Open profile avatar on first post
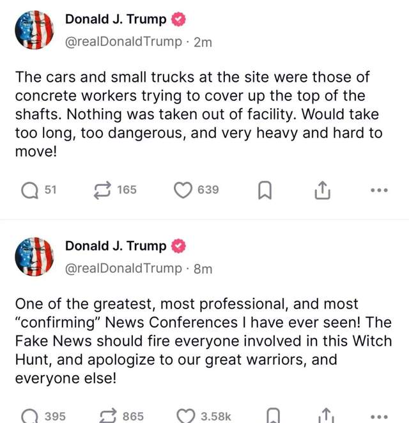Image resolution: width=409 pixels, height=423 pixels. (x=34, y=29)
